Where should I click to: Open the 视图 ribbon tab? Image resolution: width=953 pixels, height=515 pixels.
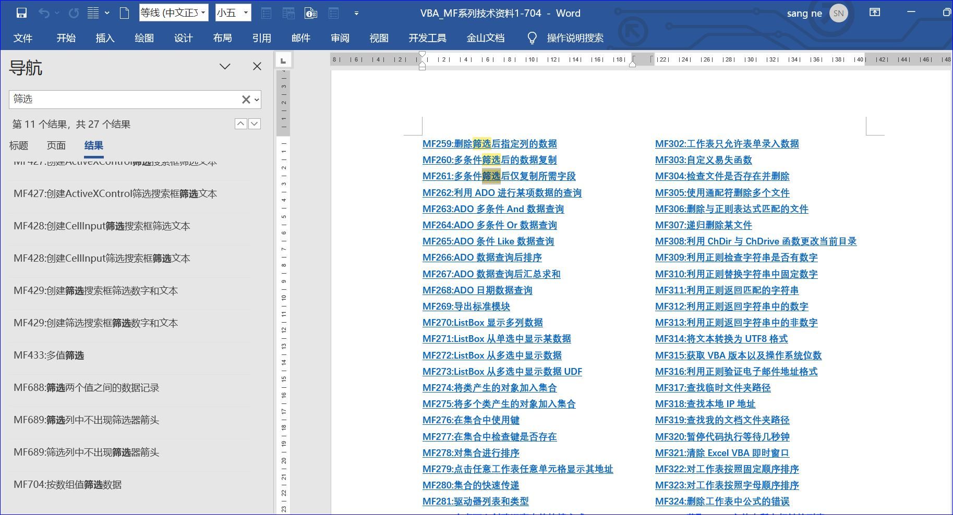(x=379, y=38)
